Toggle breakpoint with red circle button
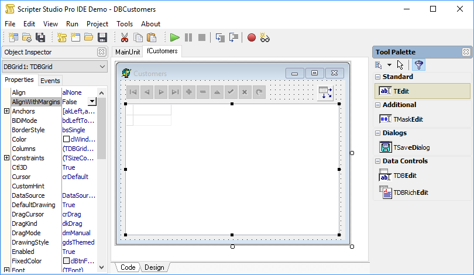The image size is (474, 275). coord(252,37)
